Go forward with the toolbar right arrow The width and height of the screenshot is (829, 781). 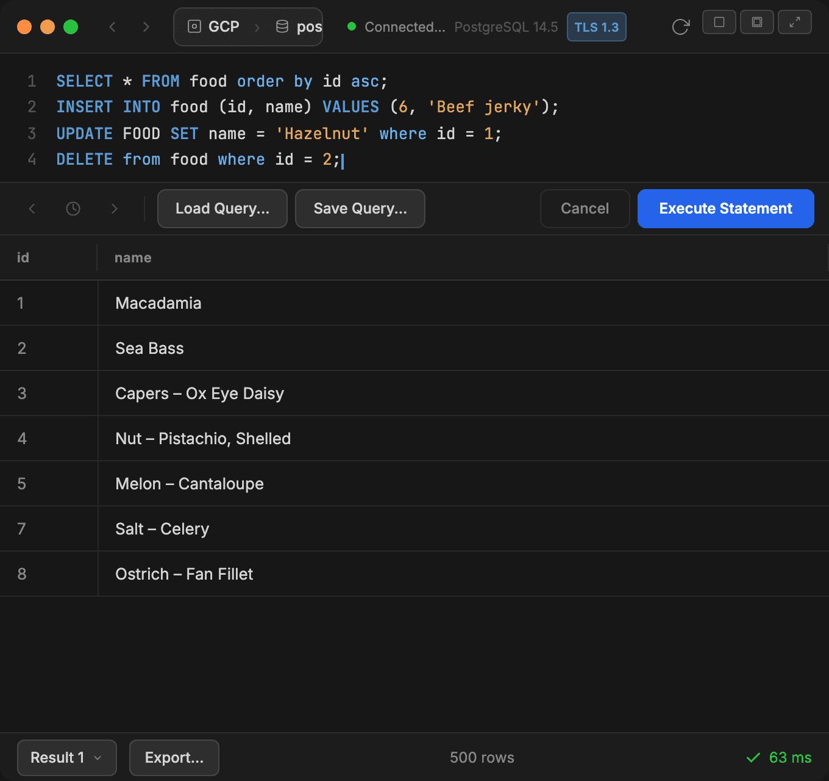click(x=146, y=27)
